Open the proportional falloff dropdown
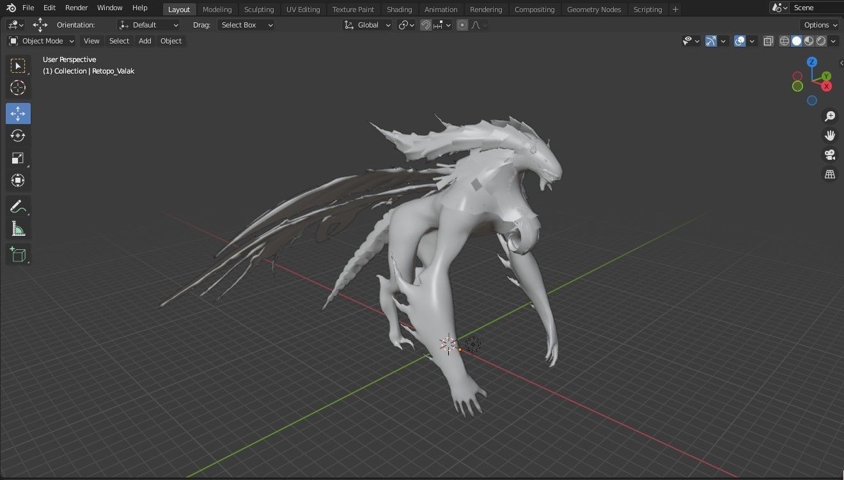844x480 pixels. pyautogui.click(x=480, y=25)
